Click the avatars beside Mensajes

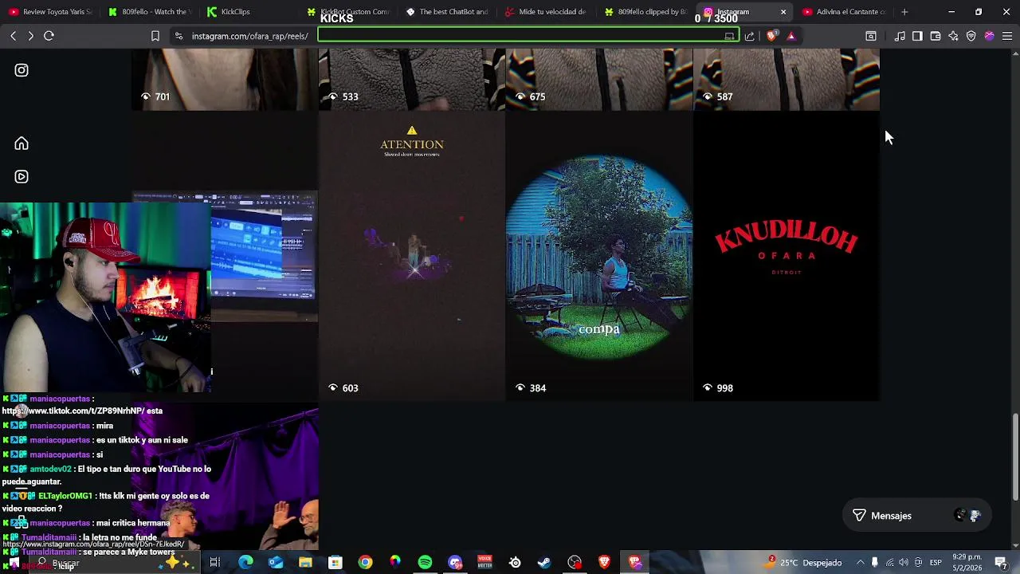(x=967, y=516)
